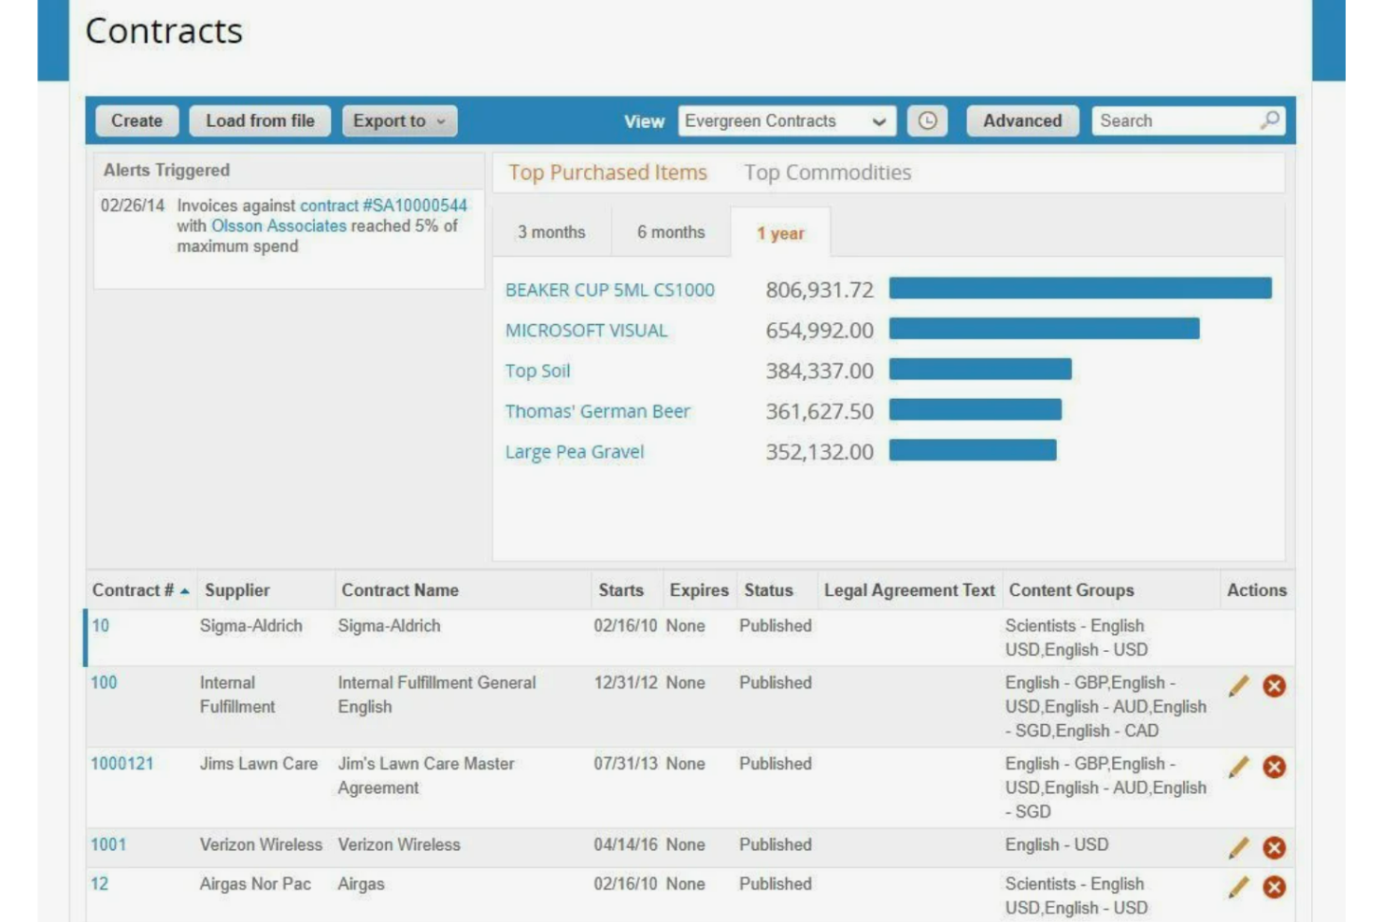Click the 02/26/14 alert date
Screen dimensions: 1383x922
[133, 206]
